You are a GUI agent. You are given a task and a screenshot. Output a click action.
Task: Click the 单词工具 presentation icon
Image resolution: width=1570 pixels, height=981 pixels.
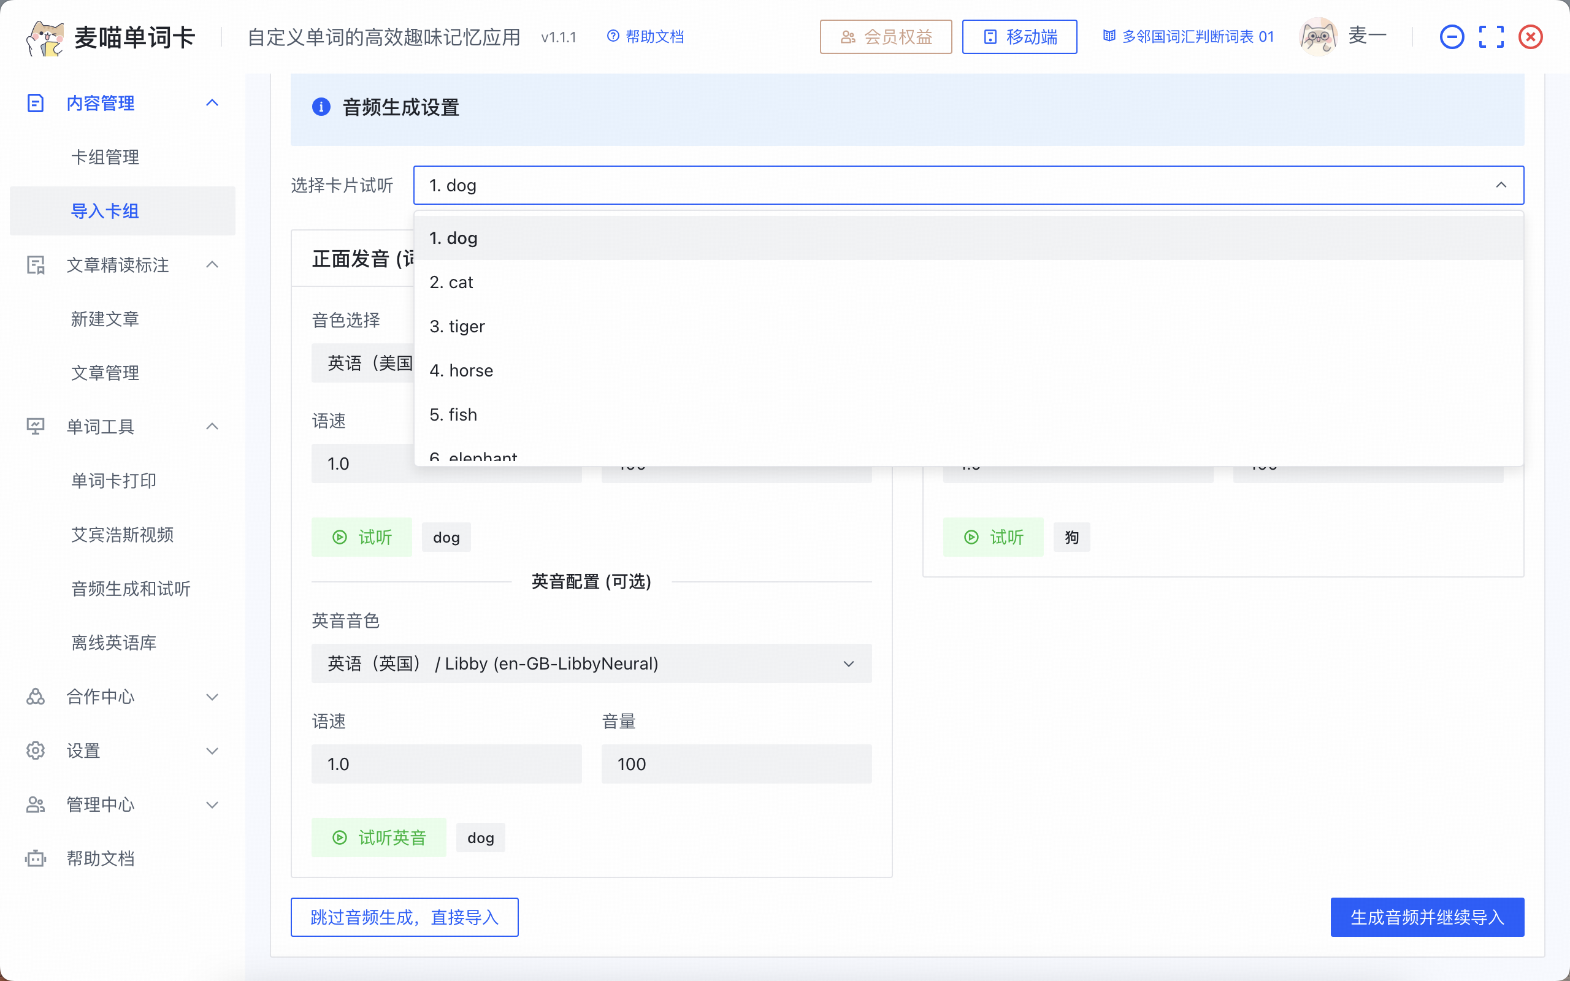click(x=36, y=426)
